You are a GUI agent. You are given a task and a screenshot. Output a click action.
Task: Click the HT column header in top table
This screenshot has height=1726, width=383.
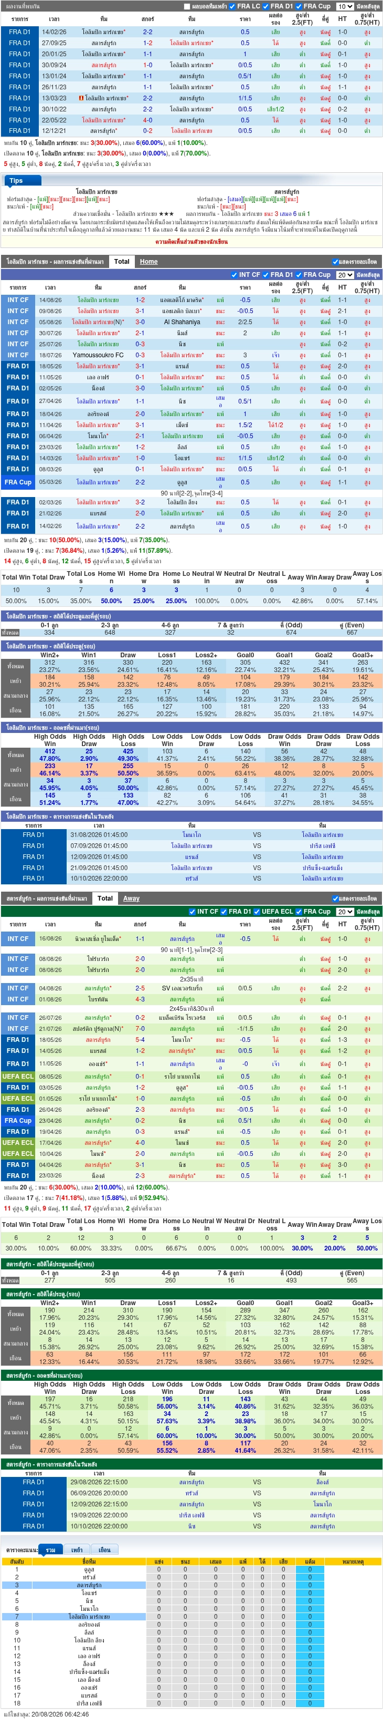click(x=342, y=19)
